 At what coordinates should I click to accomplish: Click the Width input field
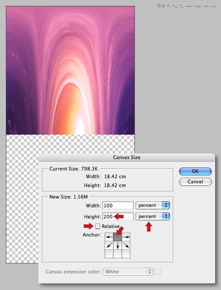tap(118, 206)
